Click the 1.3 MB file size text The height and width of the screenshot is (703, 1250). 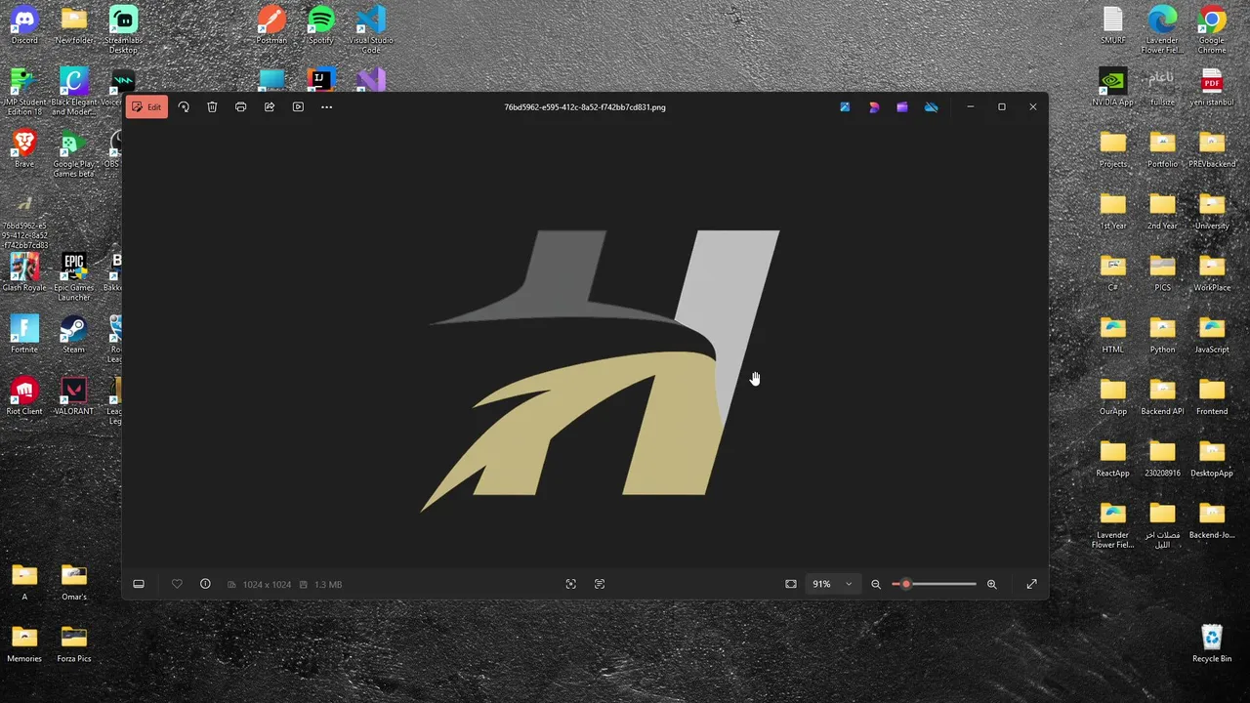click(328, 584)
